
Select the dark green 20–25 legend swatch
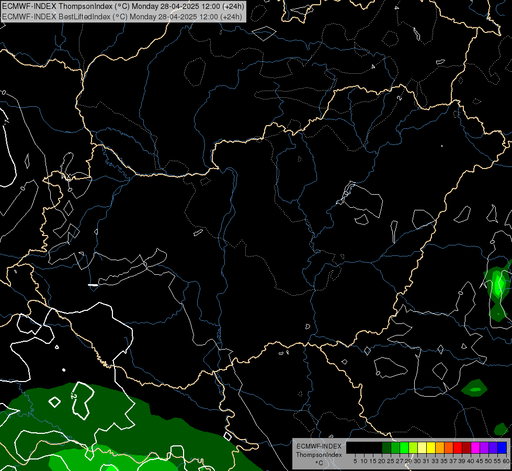pos(386,447)
